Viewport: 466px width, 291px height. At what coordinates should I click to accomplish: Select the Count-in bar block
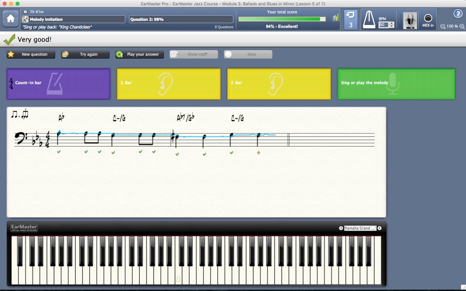tap(59, 84)
